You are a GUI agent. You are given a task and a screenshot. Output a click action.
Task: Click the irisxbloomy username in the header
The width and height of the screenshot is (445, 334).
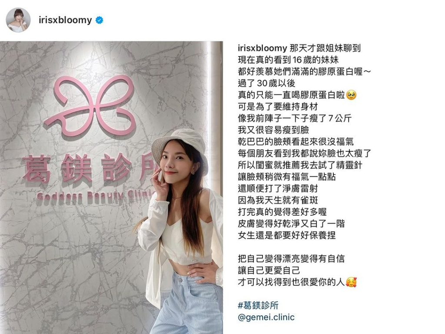tap(65, 20)
